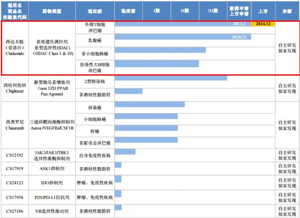The image size is (300, 218).
Task: Select the 新型胰岛素增敏剂 type cell
Action: [52, 88]
